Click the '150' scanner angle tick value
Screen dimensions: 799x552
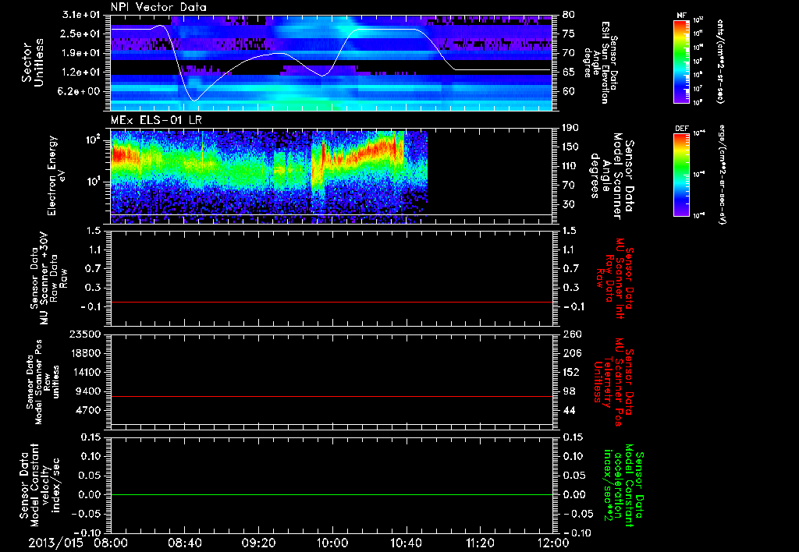(571, 147)
